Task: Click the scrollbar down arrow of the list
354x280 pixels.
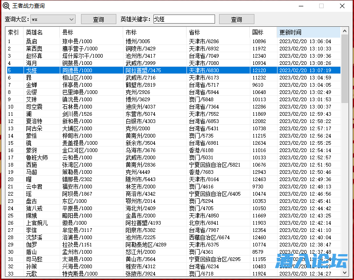Action: click(344, 273)
